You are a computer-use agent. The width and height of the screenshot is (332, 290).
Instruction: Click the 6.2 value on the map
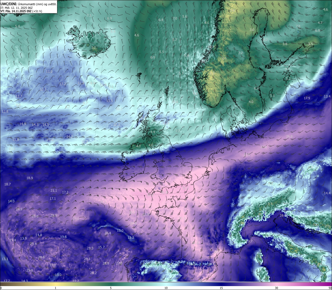(256, 89)
